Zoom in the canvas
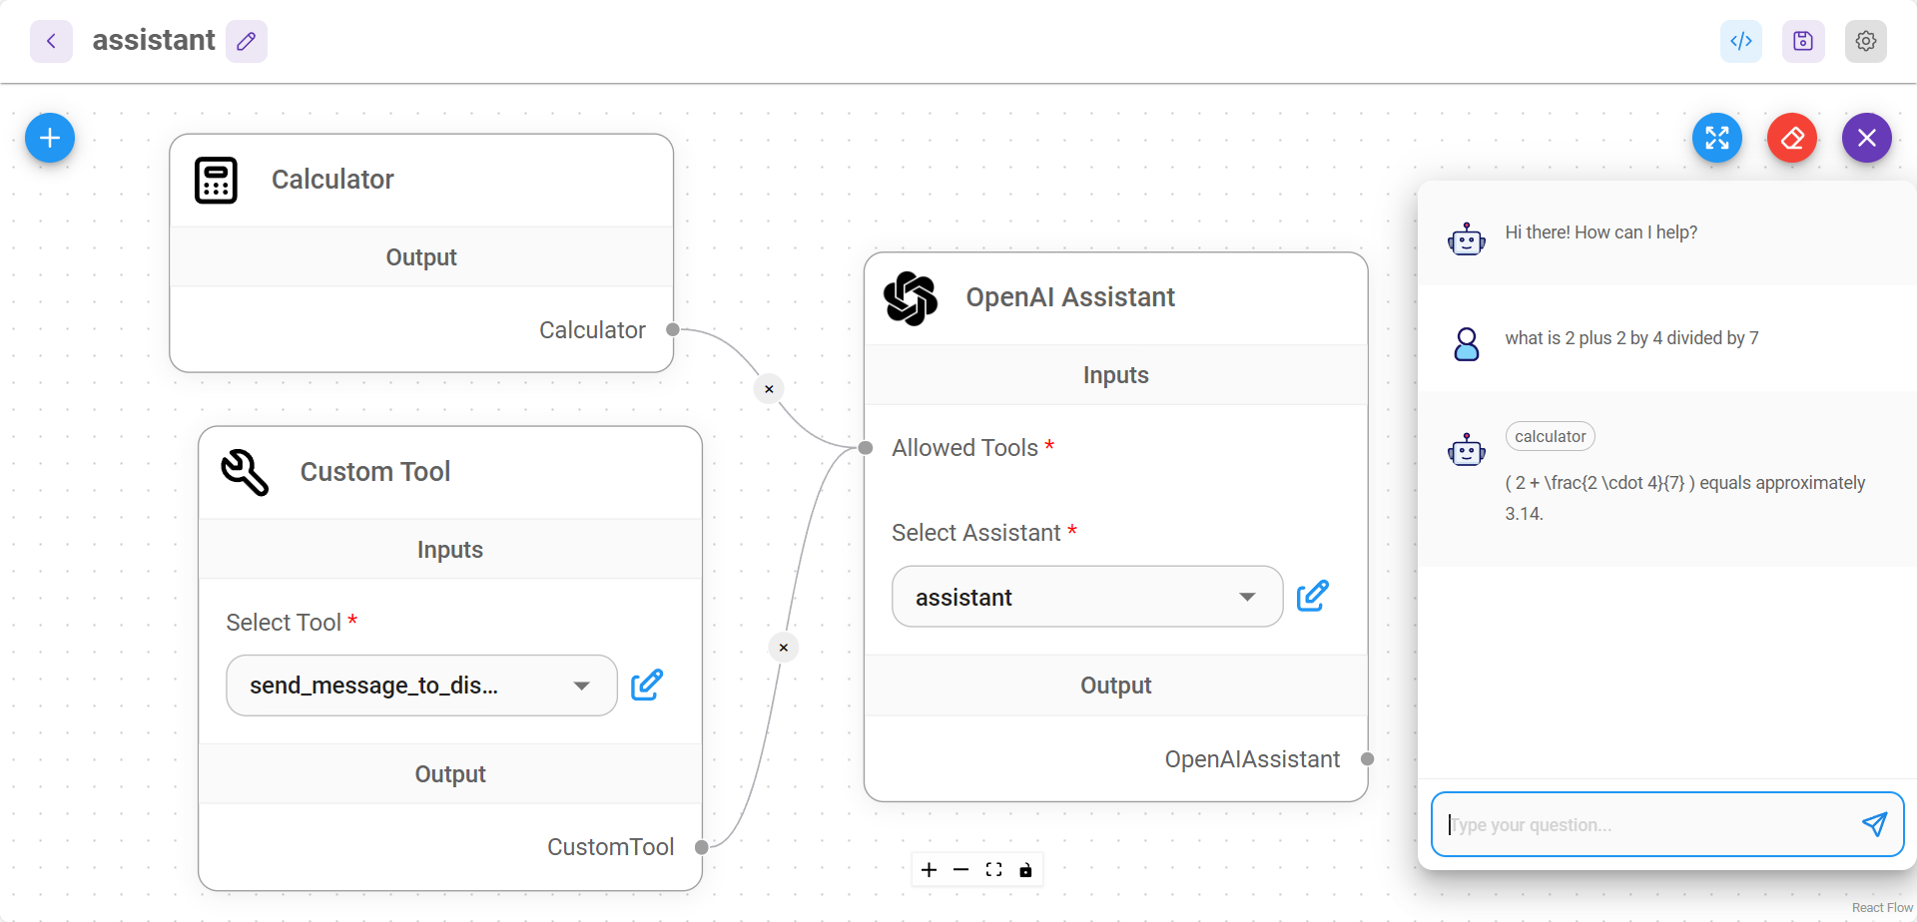The height and width of the screenshot is (922, 1917). click(x=929, y=870)
